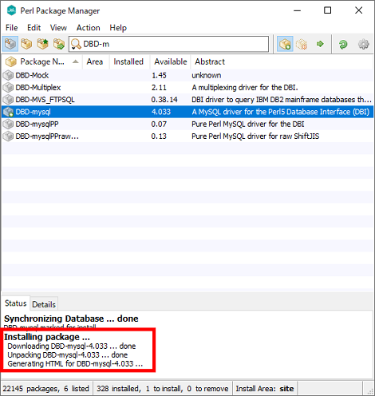Click the package icon beside DBD-Mock
Image resolution: width=375 pixels, height=396 pixels.
point(8,75)
